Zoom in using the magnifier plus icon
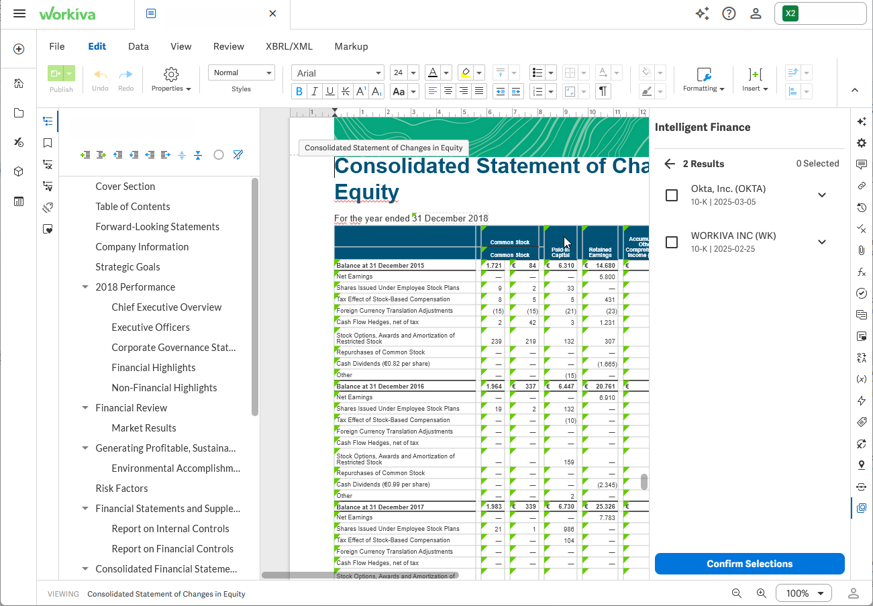 pos(762,593)
